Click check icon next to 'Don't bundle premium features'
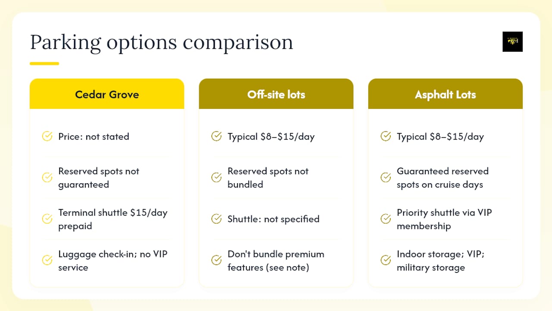The width and height of the screenshot is (552, 311). (x=216, y=260)
